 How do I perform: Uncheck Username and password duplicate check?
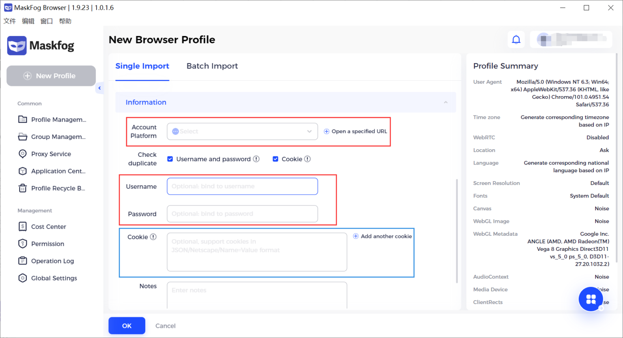[x=170, y=159]
